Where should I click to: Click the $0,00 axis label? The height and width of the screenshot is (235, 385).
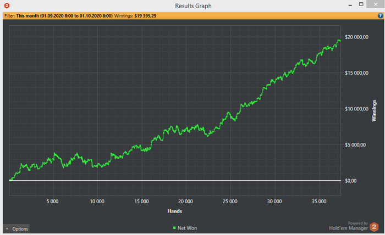pyautogui.click(x=351, y=181)
